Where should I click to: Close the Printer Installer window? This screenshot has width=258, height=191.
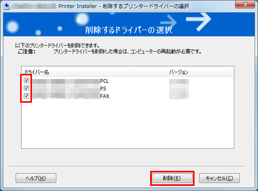coord(245,4)
